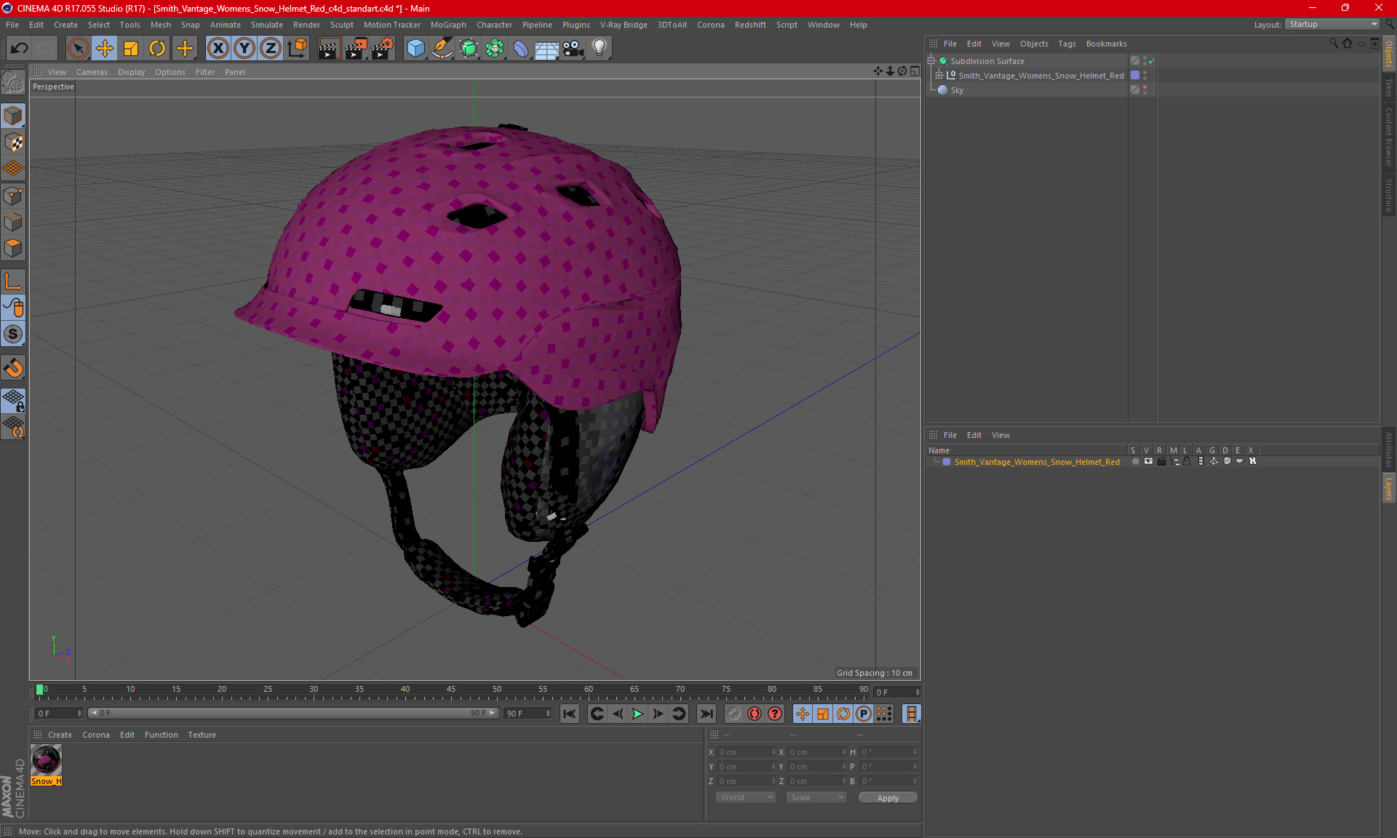Switch to Texture mode icon

click(x=13, y=142)
